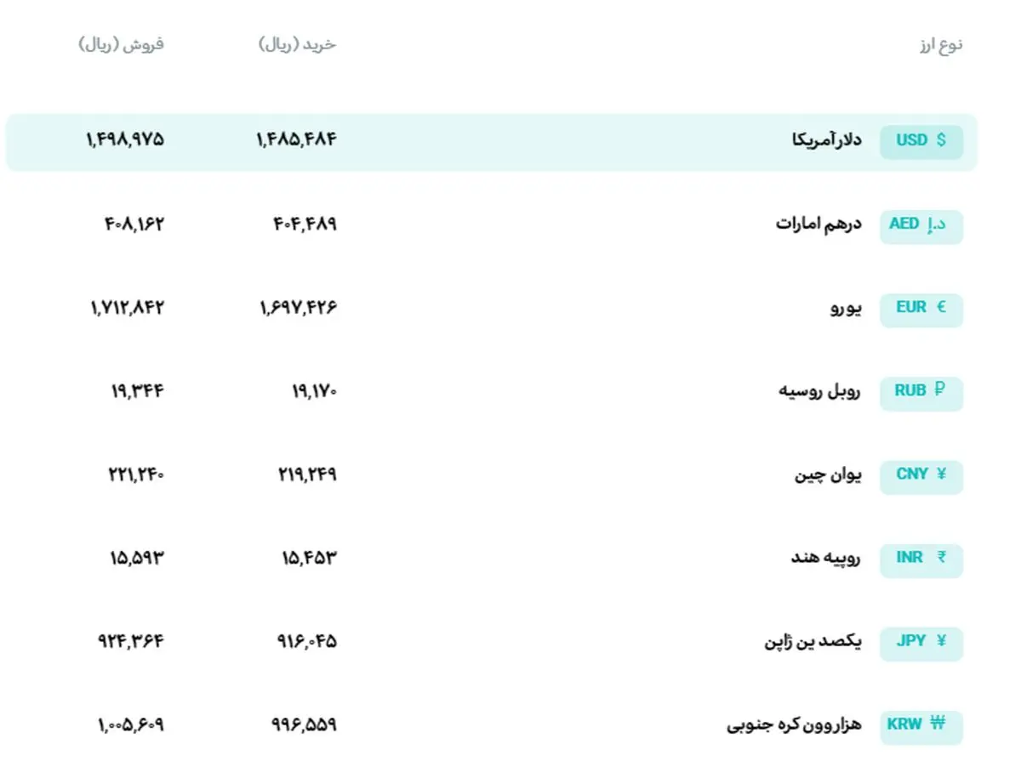The width and height of the screenshot is (1021, 784).
Task: Click the خرید (ریال) column header
Action: pyautogui.click(x=298, y=44)
